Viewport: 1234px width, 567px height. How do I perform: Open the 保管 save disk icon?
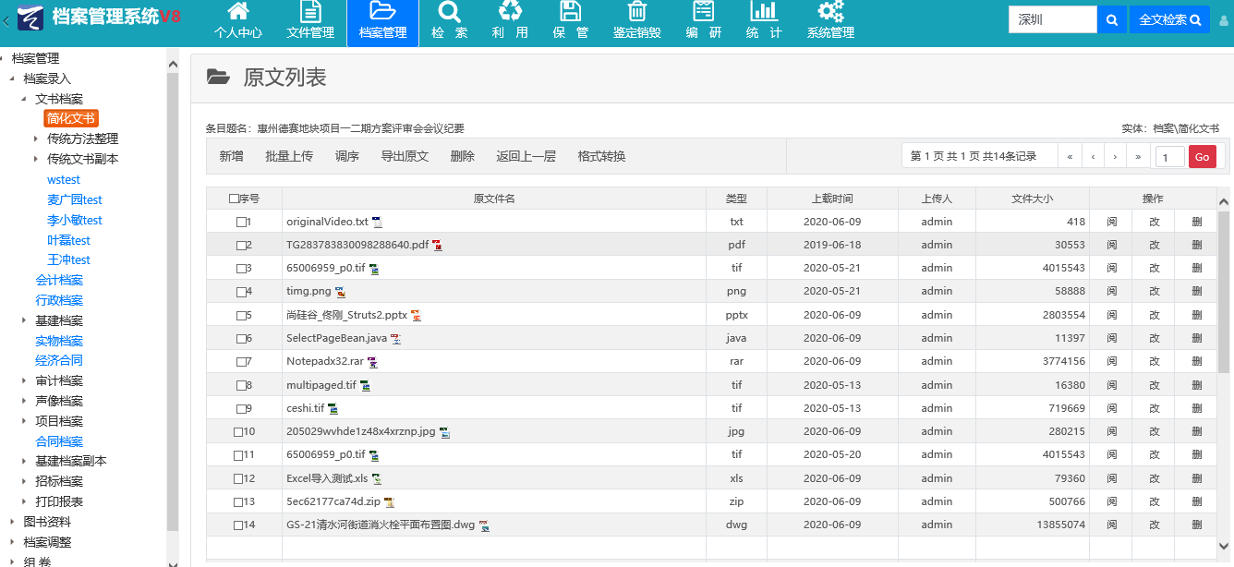coord(571,12)
